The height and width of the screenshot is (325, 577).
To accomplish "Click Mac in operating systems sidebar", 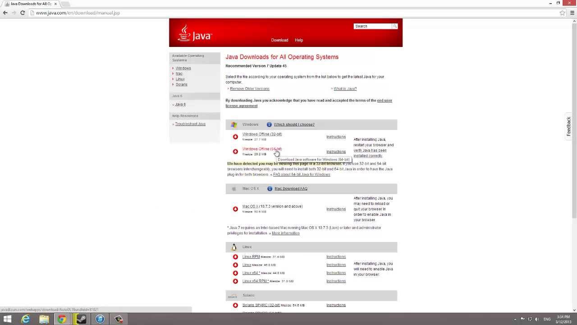I will [179, 74].
